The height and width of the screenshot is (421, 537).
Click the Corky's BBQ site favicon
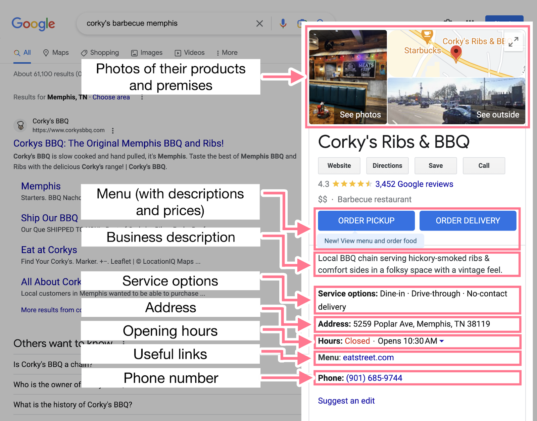click(20, 125)
